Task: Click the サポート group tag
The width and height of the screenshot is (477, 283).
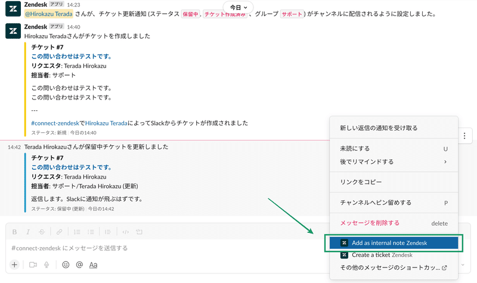Action: 292,14
